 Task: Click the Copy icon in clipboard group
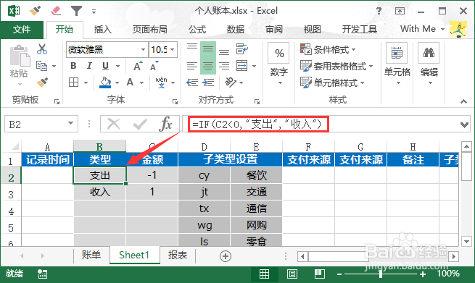pos(42,66)
